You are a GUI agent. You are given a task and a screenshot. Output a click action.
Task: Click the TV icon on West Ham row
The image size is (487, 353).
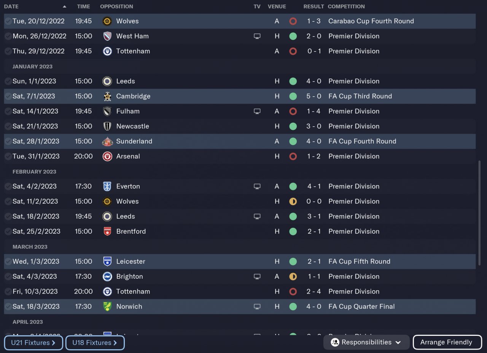[257, 36]
